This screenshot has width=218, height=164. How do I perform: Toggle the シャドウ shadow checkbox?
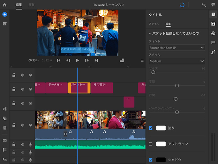click(x=151, y=160)
